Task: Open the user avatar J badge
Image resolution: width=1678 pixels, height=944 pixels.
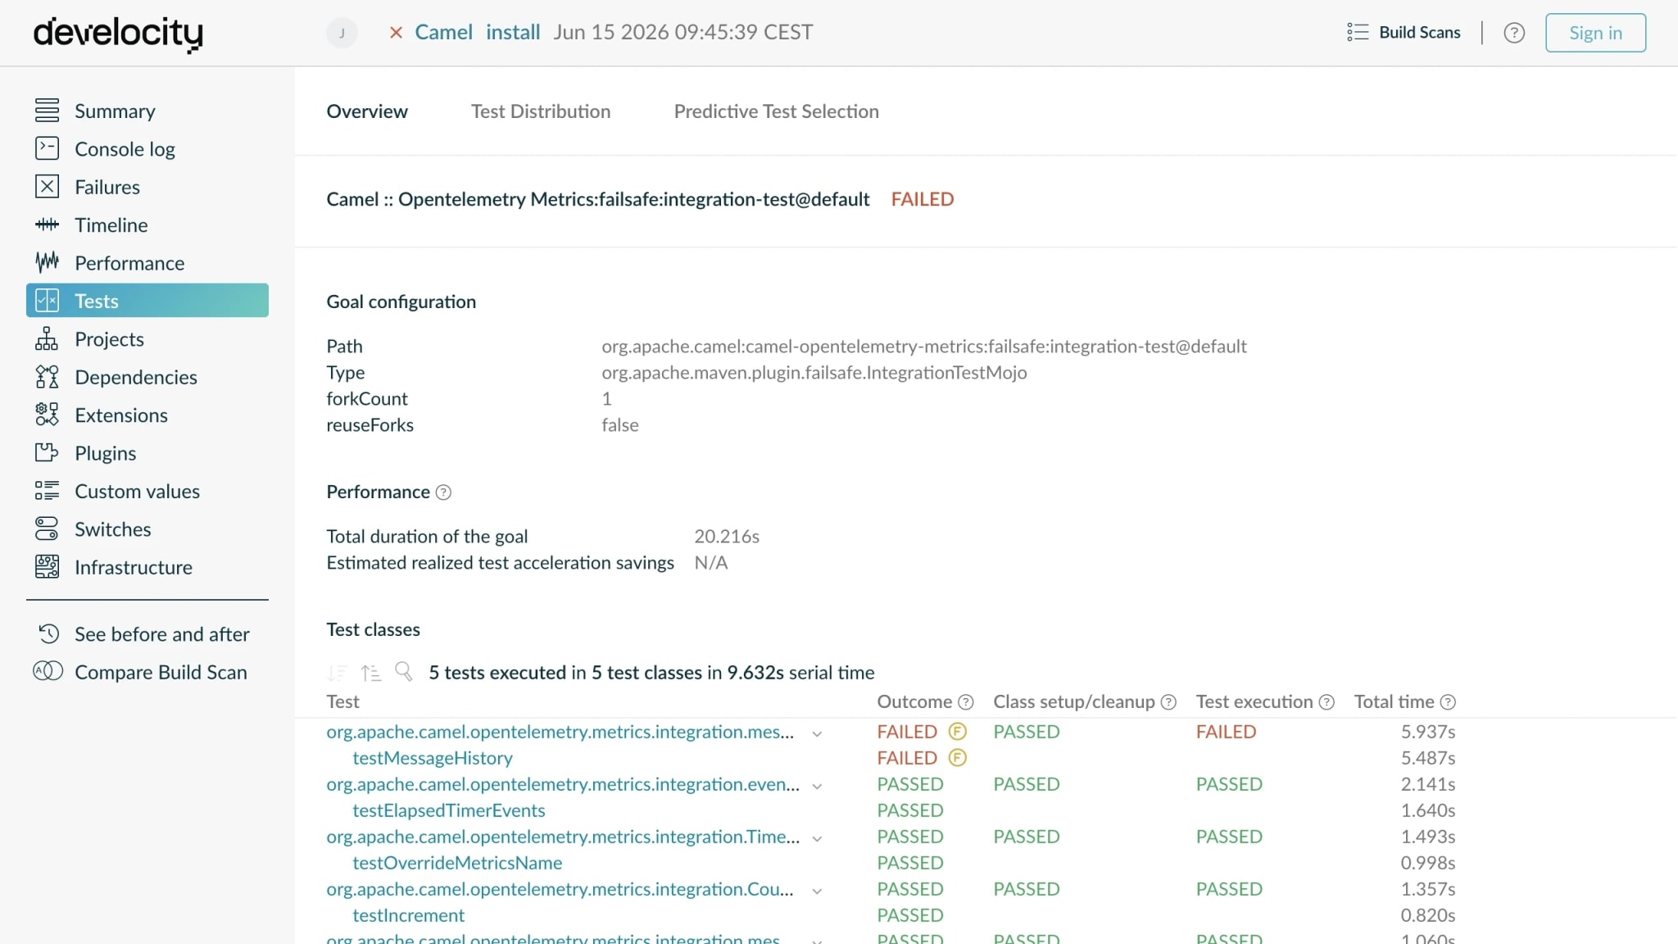Action: point(342,33)
